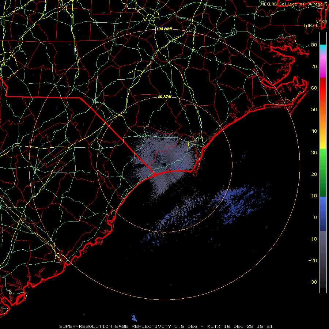Click the 80 value on dBZ scale

(314, 45)
